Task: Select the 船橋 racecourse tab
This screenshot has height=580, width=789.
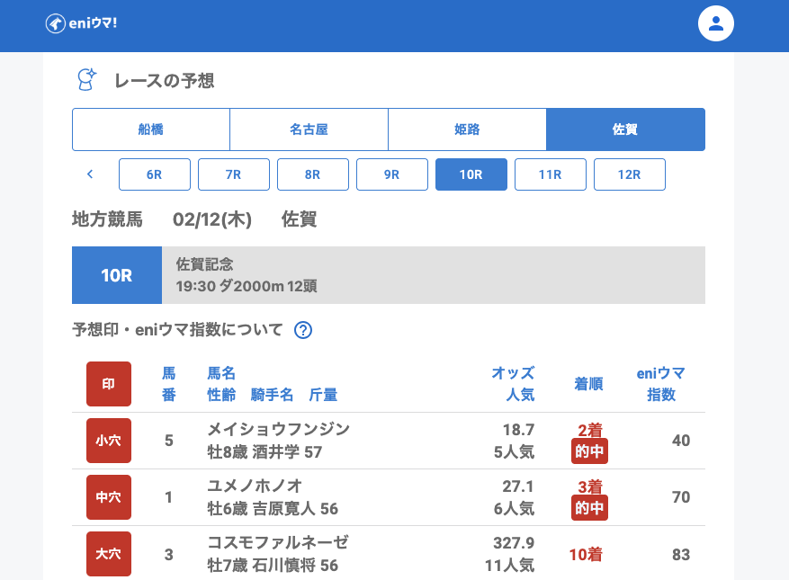Action: [151, 129]
